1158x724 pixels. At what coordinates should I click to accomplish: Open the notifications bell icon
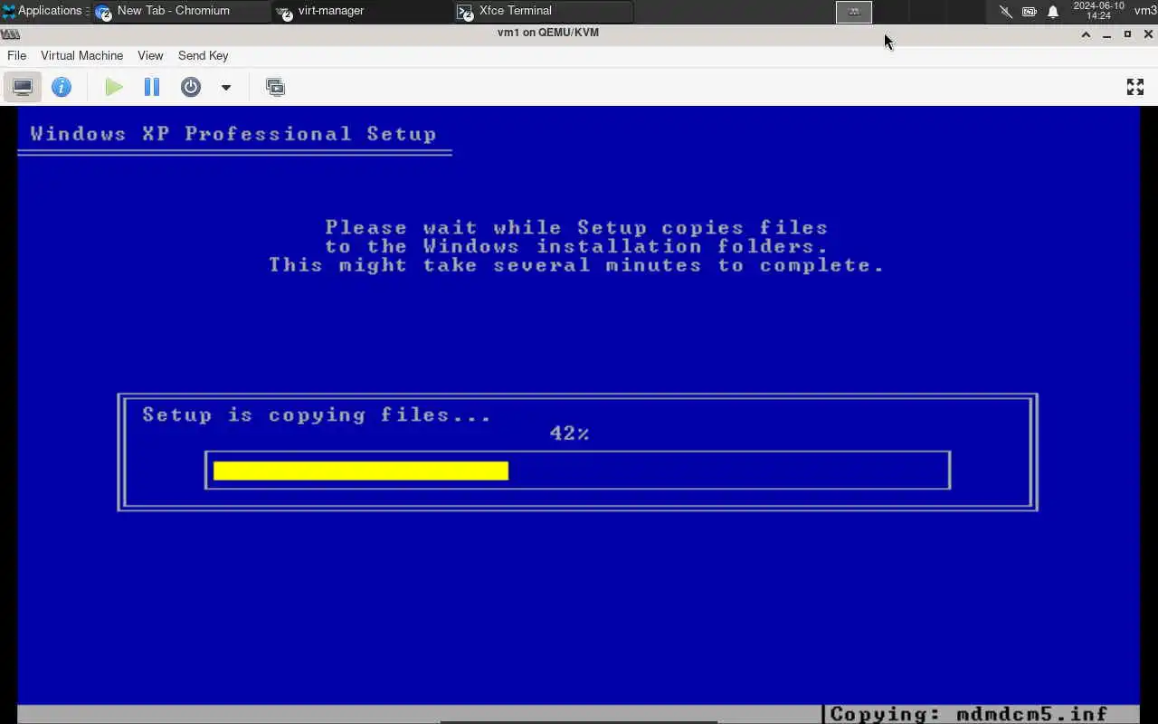(x=1053, y=12)
